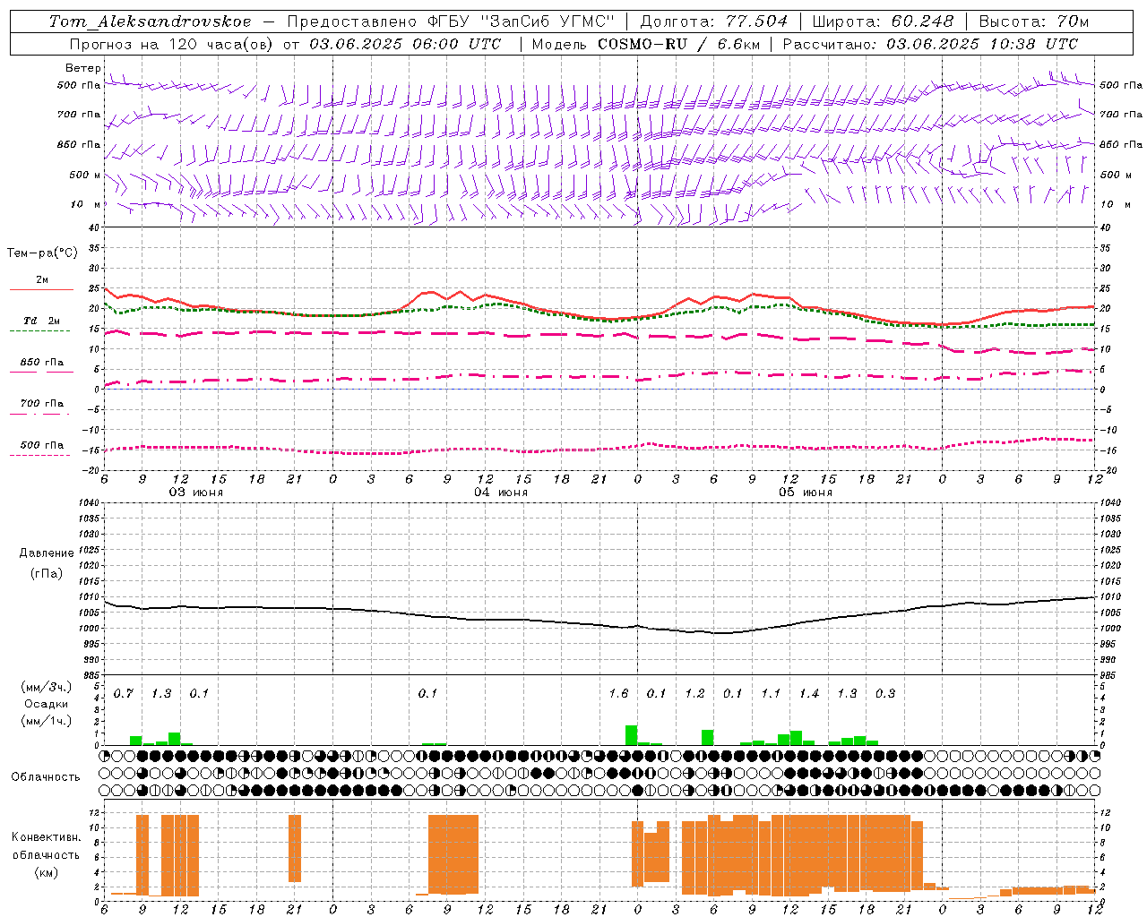Click the 03 июня date label
The width and height of the screenshot is (1147, 917).
point(196,493)
